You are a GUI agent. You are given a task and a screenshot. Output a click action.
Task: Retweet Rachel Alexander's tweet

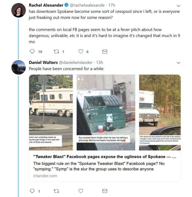pos(56,52)
